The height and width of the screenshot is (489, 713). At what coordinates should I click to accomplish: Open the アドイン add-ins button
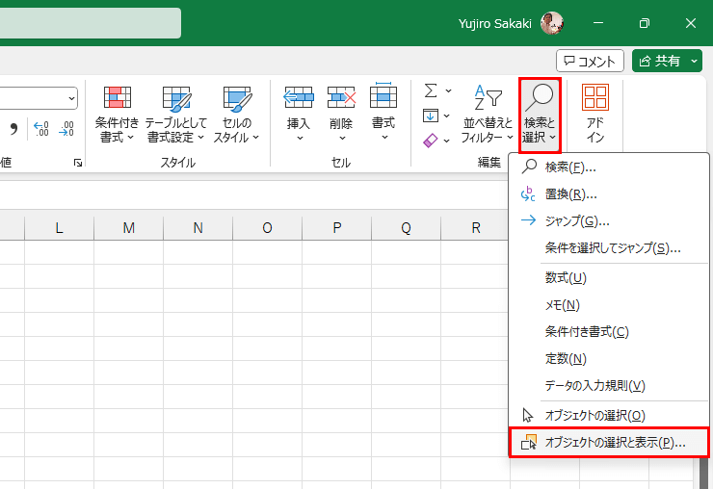point(595,115)
